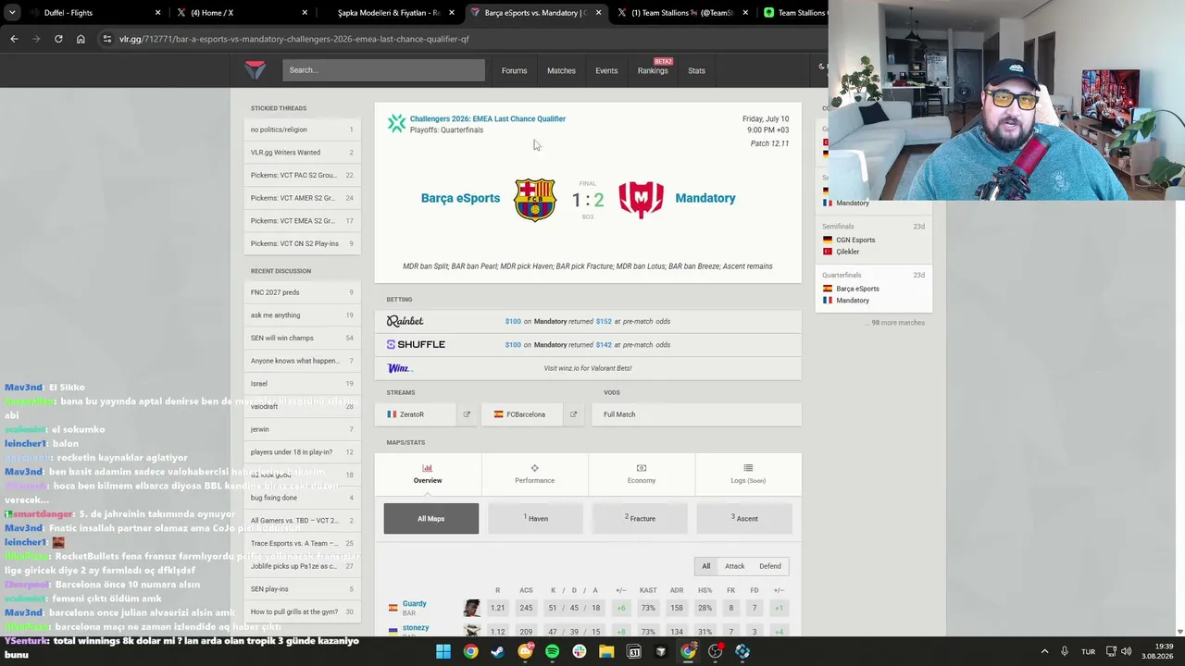Open Challengers 2026: EMEA Last Chance Qualifier link

tap(487, 118)
